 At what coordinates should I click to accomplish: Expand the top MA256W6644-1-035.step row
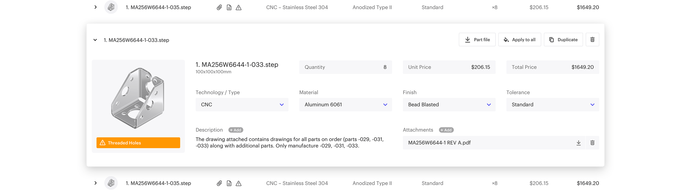click(96, 7)
